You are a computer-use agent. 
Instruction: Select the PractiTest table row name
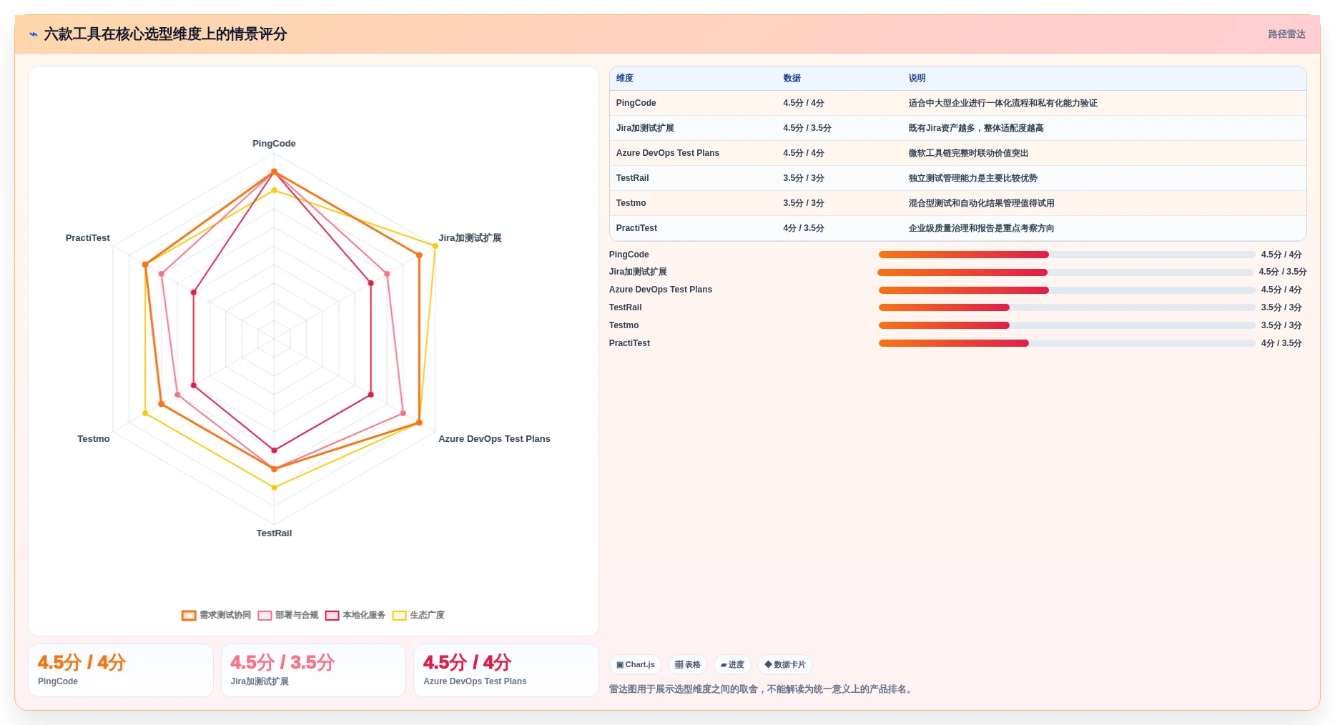coord(636,228)
